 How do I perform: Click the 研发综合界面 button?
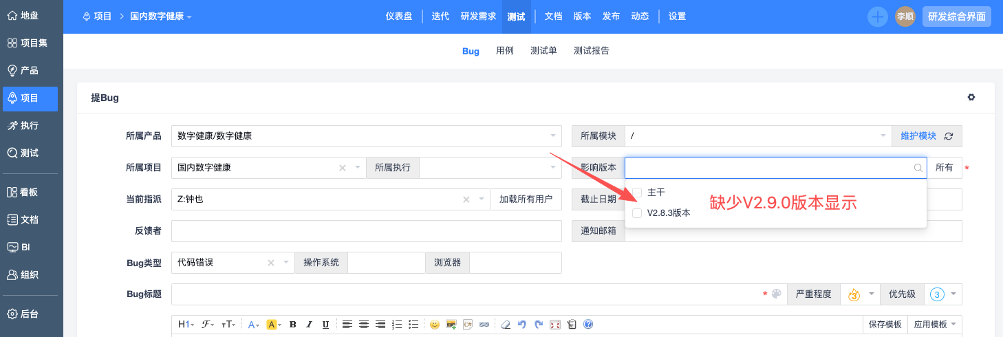(956, 17)
